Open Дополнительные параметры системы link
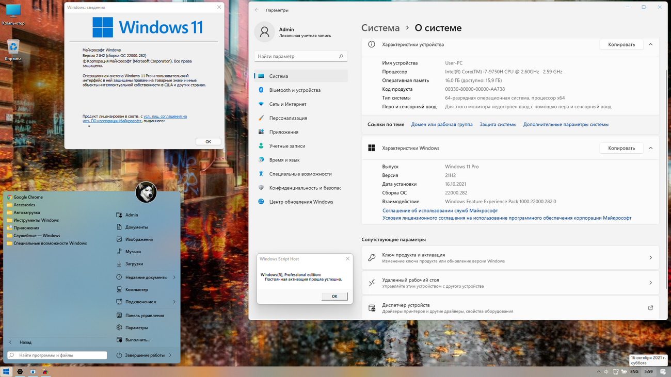This screenshot has height=377, width=671. [566, 124]
